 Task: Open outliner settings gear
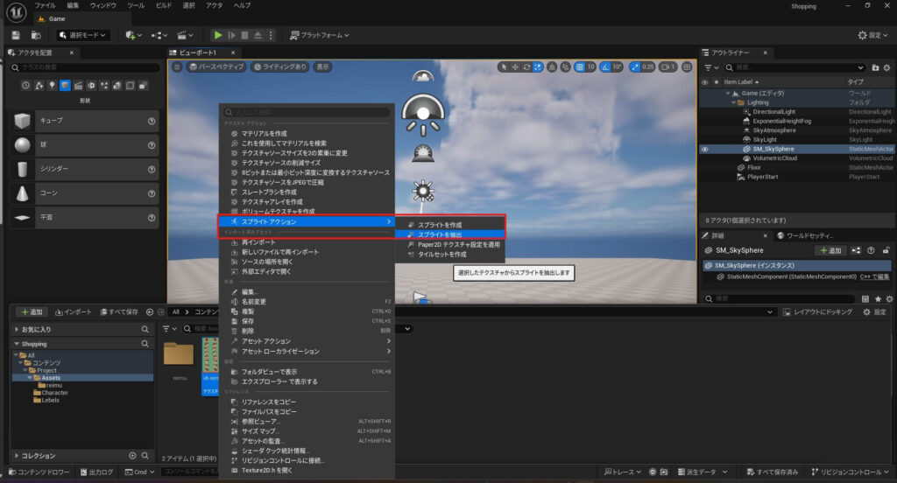886,67
